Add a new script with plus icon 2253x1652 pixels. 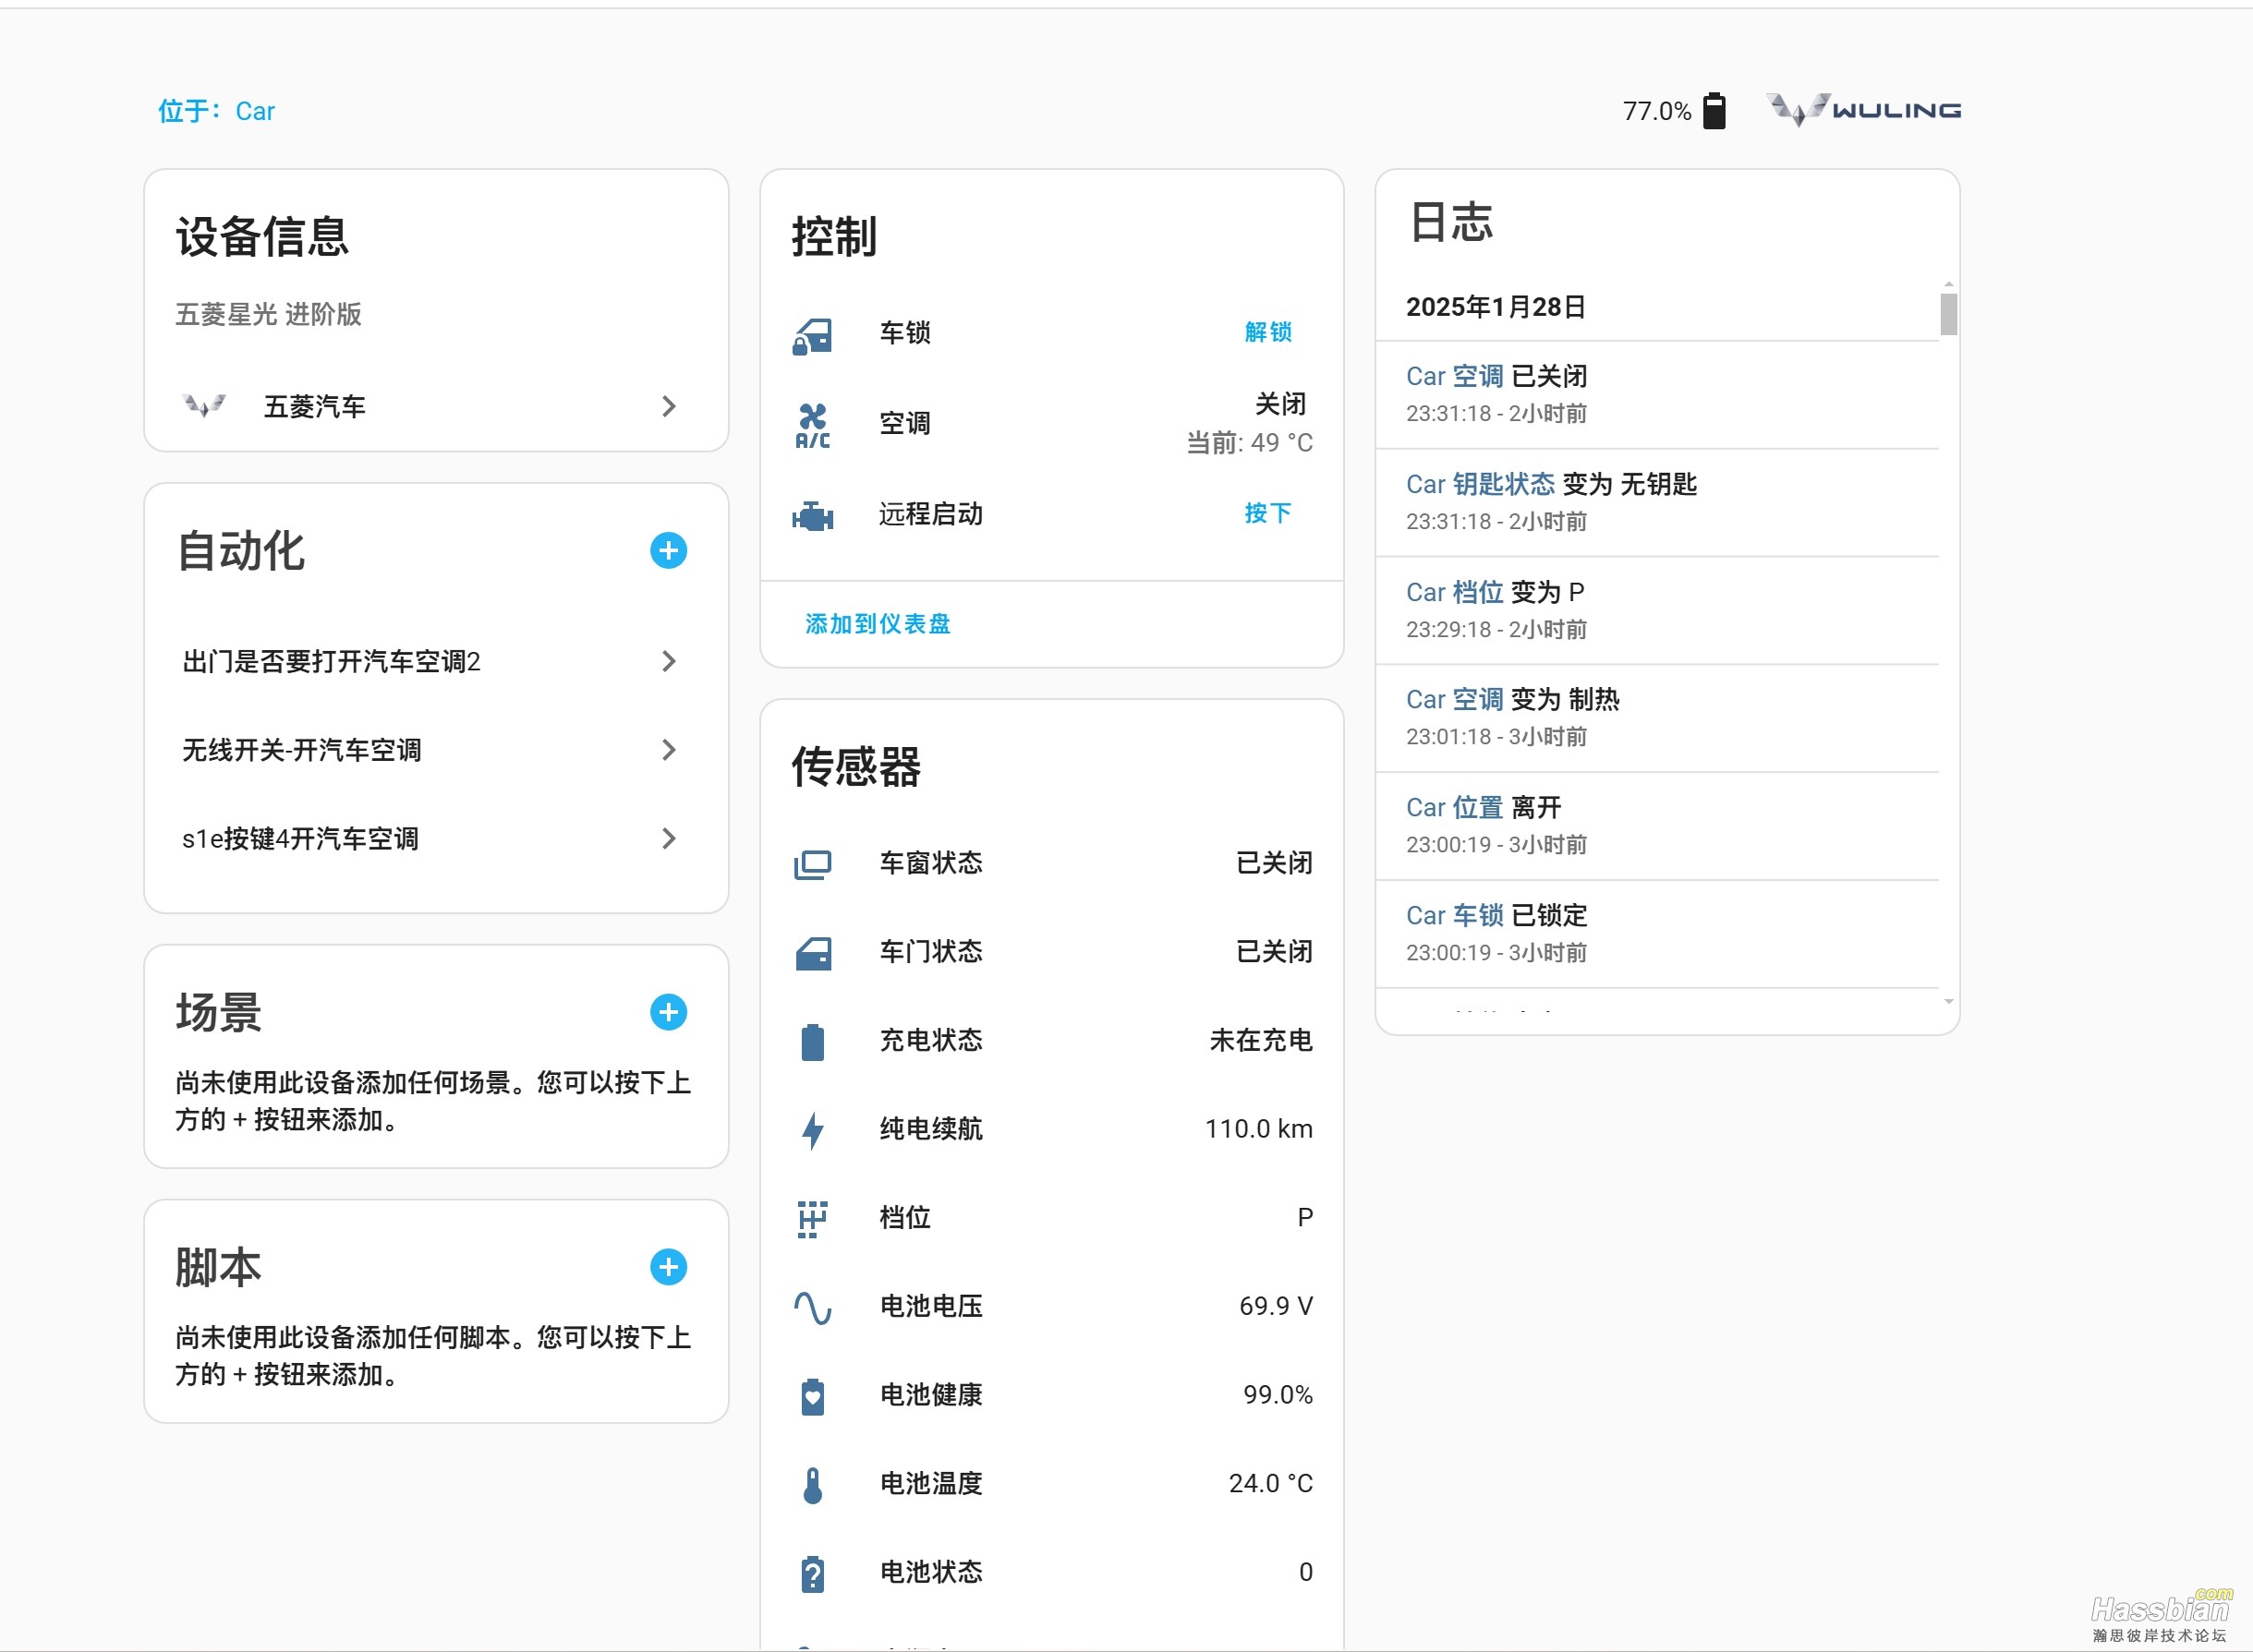668,1267
